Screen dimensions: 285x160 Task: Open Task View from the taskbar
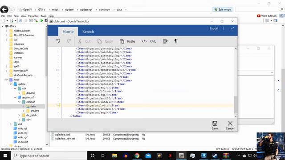click(x=103, y=156)
